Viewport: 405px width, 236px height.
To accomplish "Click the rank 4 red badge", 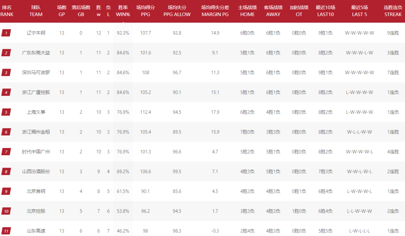I will [6, 92].
